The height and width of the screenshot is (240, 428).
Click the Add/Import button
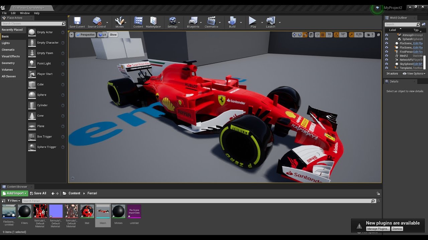click(14, 193)
